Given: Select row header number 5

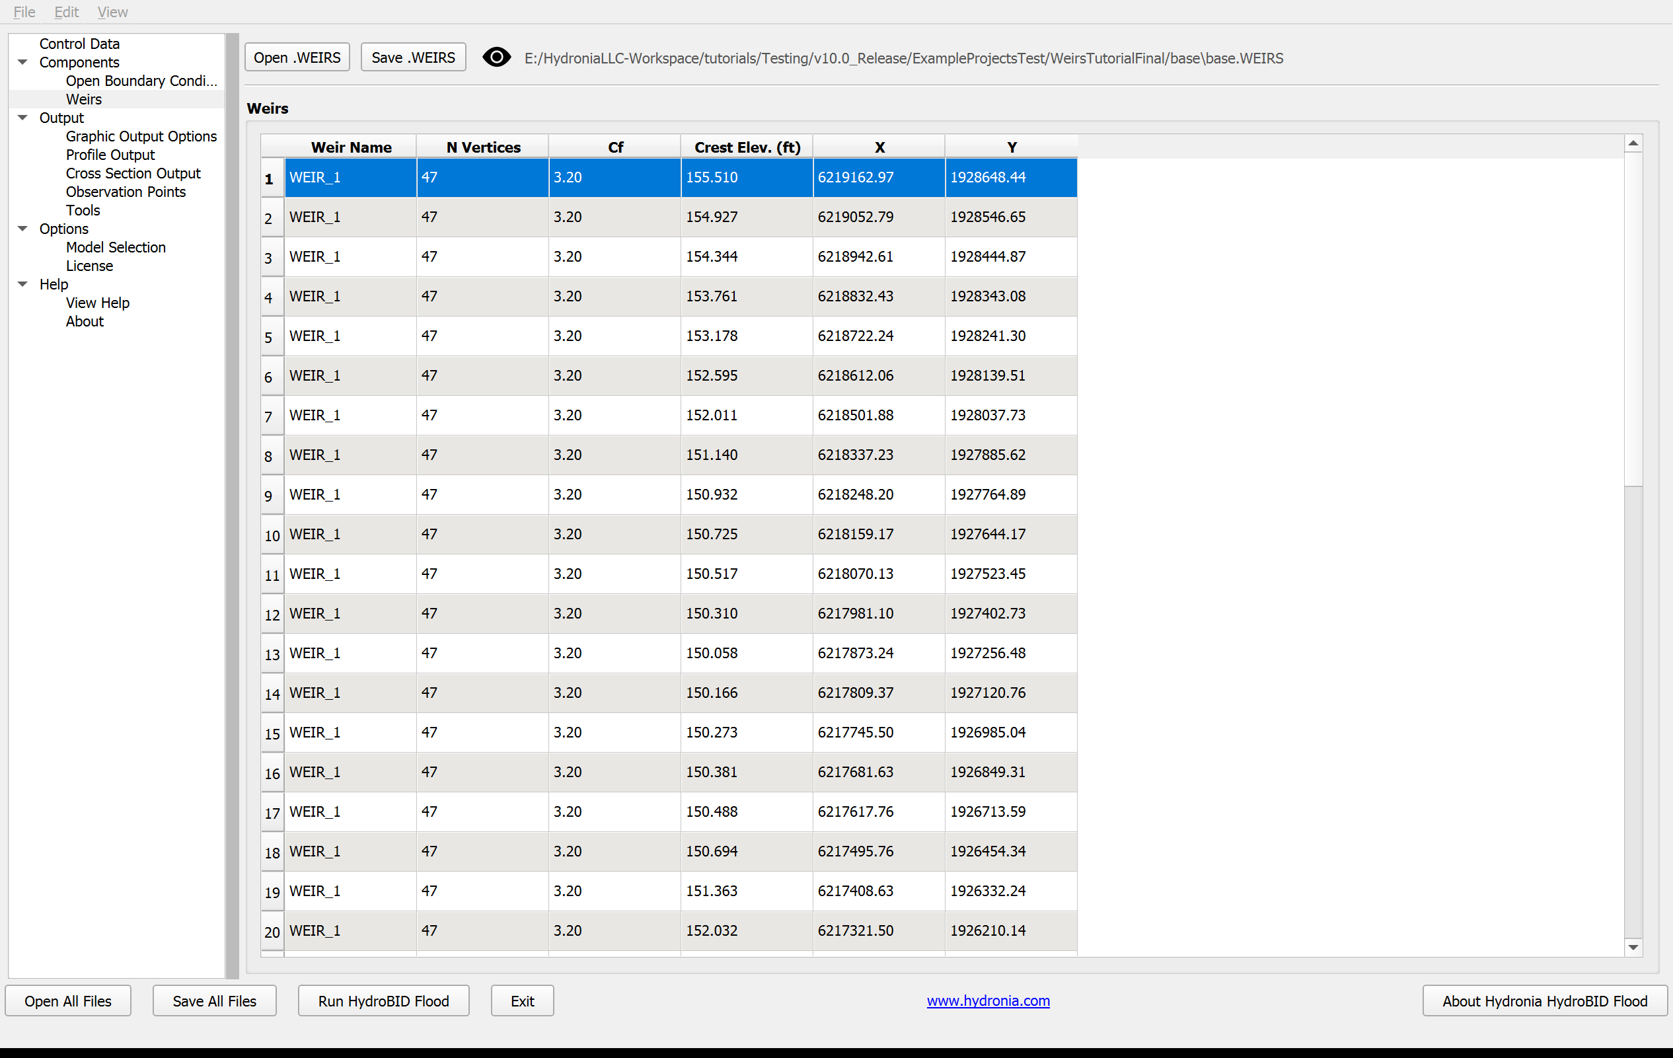Looking at the screenshot, I should pyautogui.click(x=272, y=337).
